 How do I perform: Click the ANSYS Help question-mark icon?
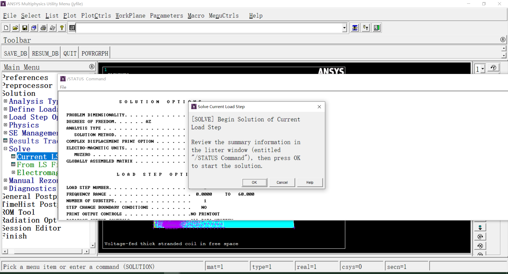pos(62,28)
